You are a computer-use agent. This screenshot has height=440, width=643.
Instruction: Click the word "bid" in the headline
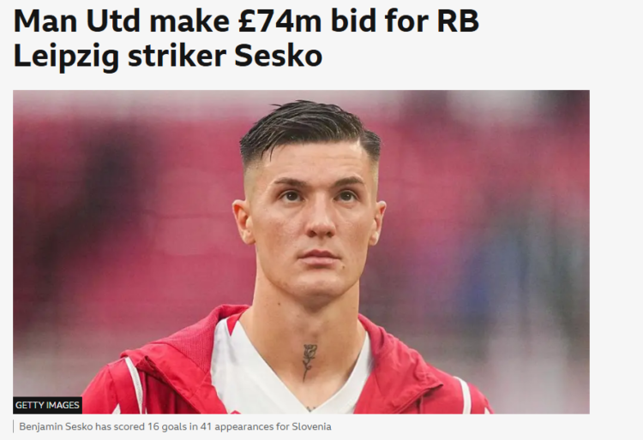coord(353,21)
